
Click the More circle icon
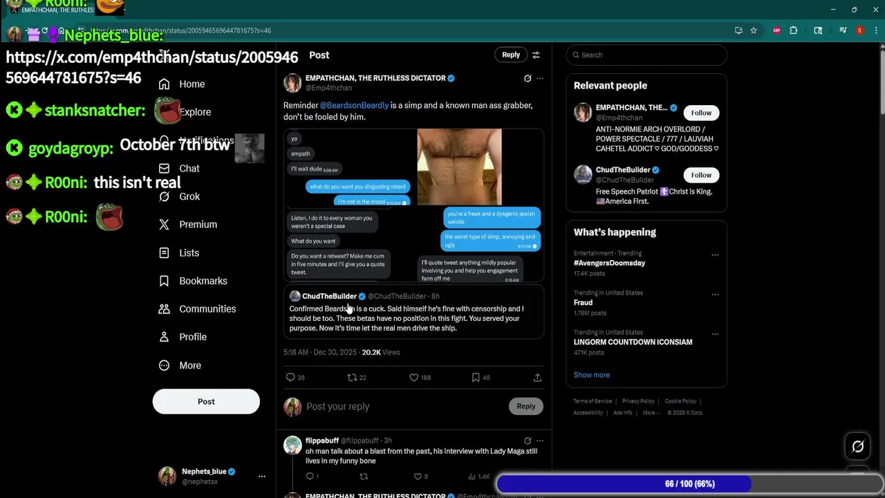click(x=164, y=365)
